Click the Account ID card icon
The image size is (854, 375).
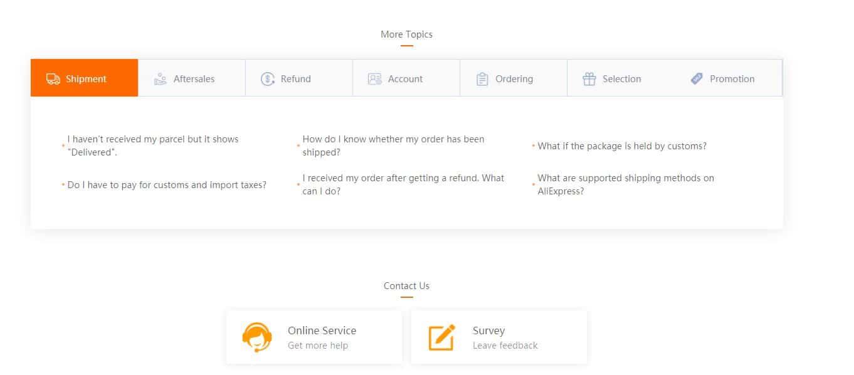coord(375,79)
